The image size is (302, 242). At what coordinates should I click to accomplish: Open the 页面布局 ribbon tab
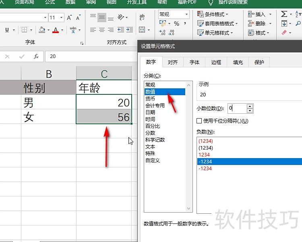24,2
